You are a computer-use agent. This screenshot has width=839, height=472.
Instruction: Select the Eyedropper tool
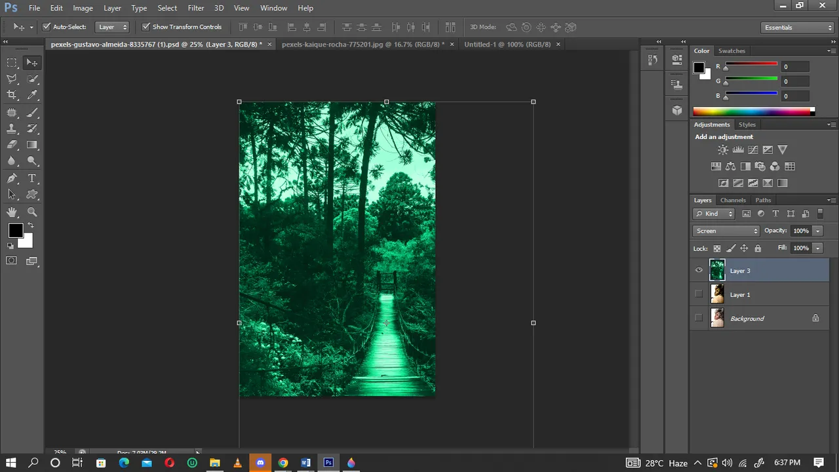pos(32,95)
